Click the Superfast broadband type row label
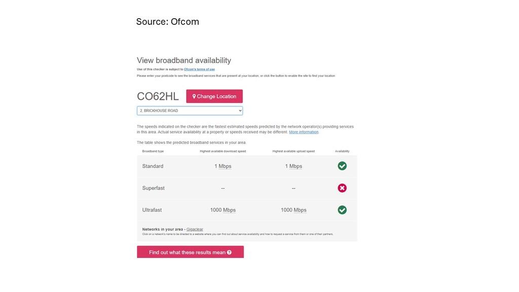Screen dimensions: 519x292 [153, 188]
